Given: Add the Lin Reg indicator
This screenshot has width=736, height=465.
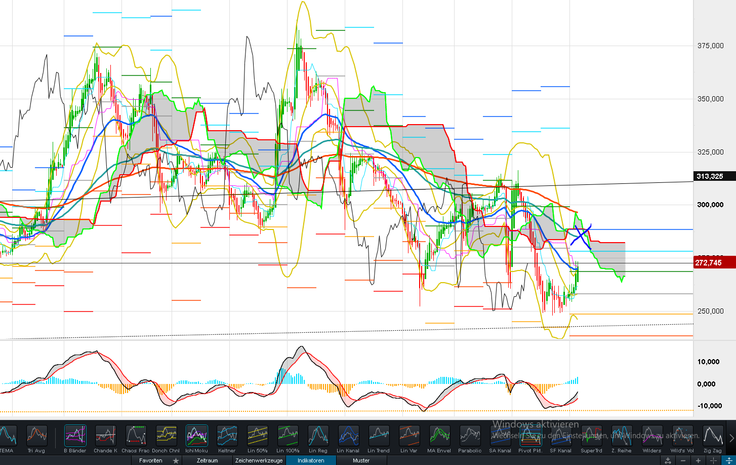Looking at the screenshot, I should [x=318, y=439].
